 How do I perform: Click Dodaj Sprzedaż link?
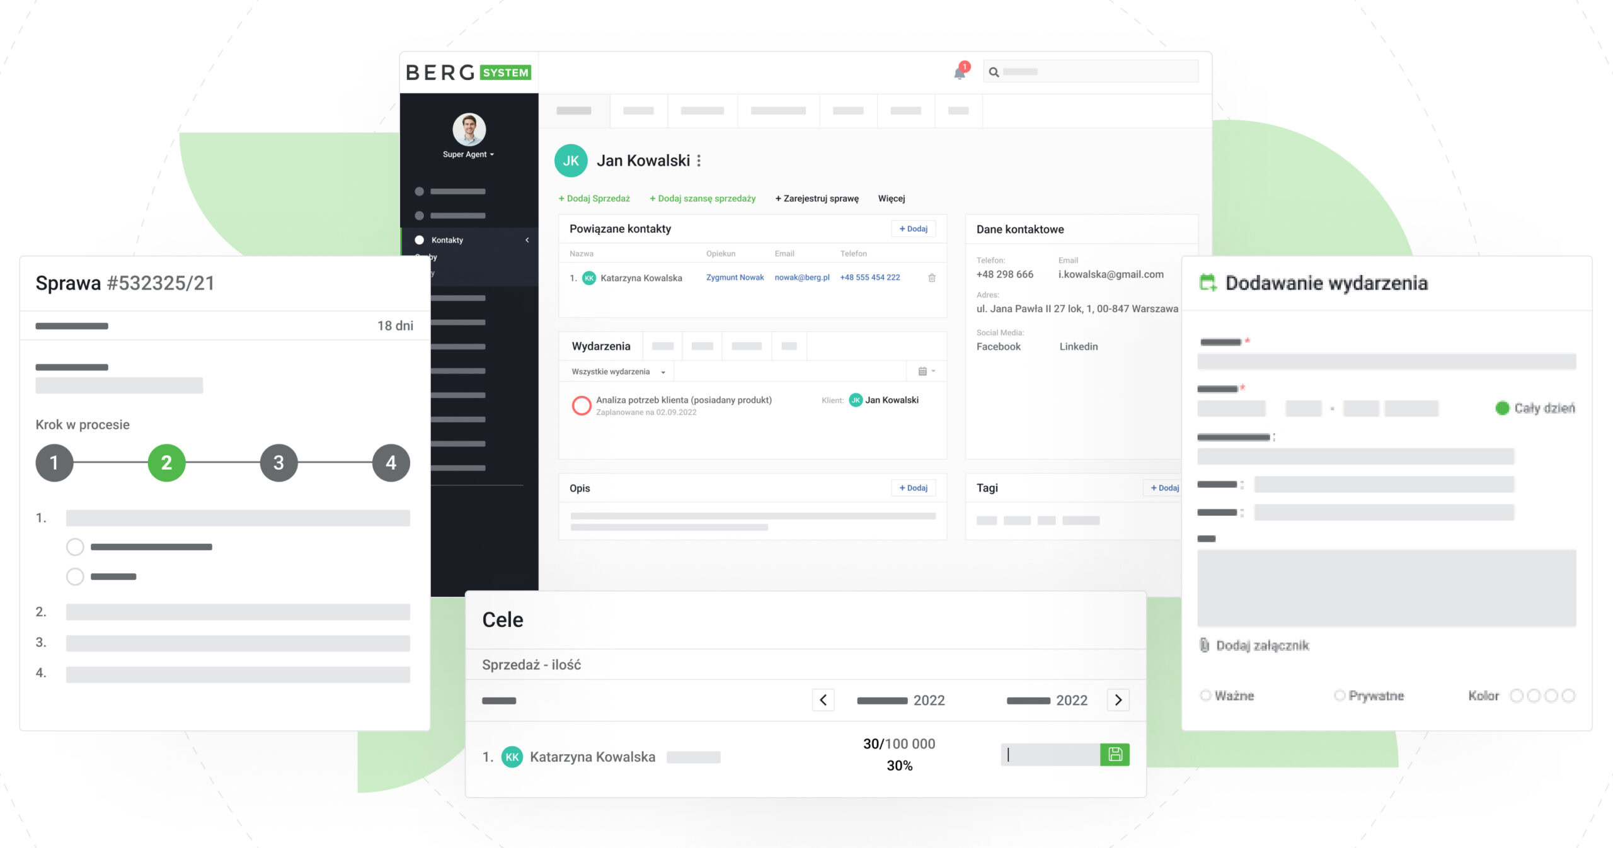(594, 198)
